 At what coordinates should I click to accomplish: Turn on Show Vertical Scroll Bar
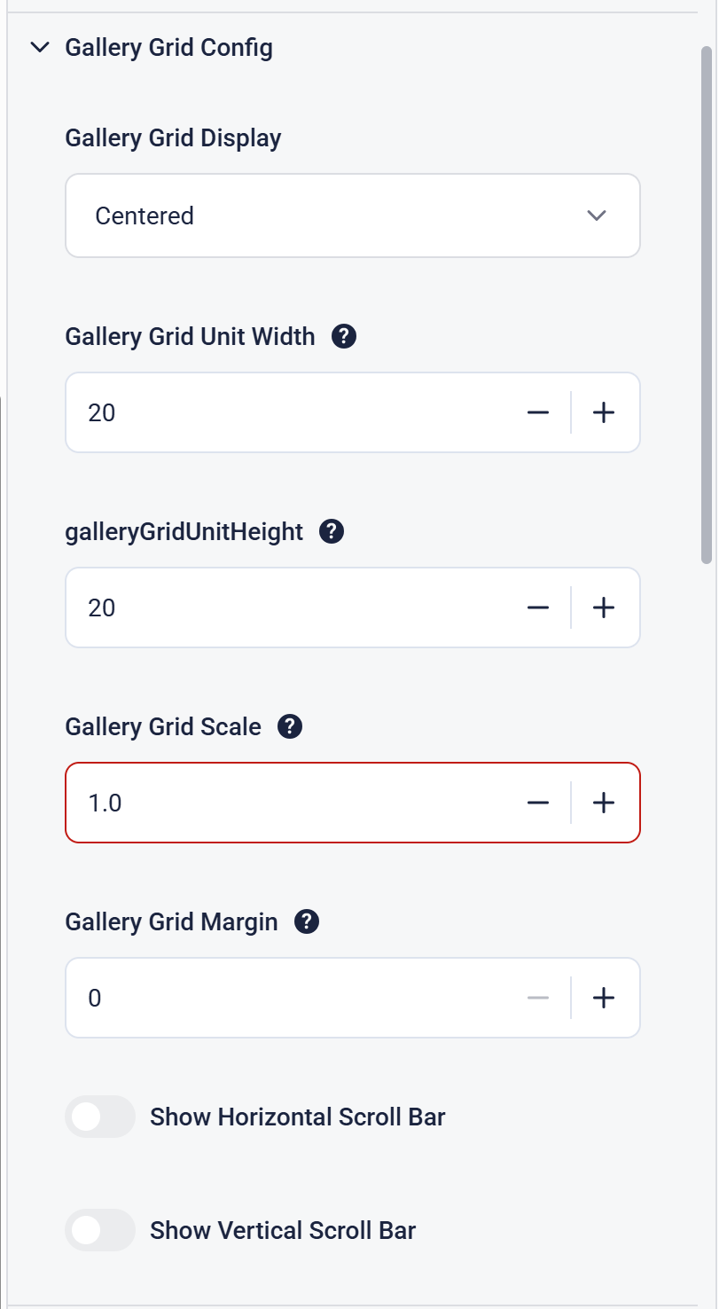[100, 1230]
